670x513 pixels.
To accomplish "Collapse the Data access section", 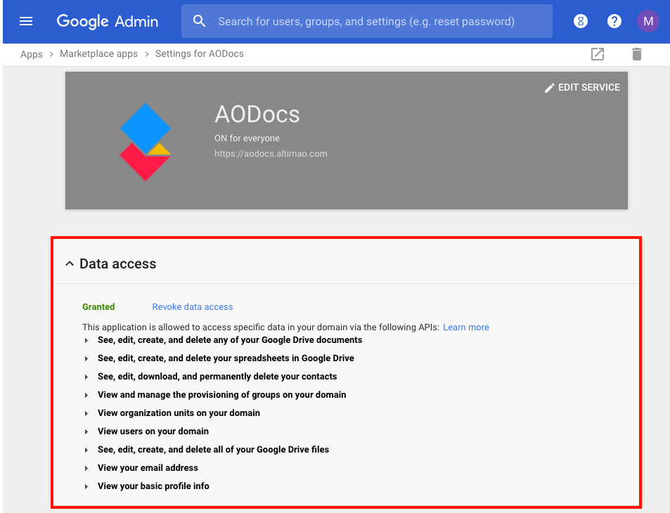I will tap(70, 264).
